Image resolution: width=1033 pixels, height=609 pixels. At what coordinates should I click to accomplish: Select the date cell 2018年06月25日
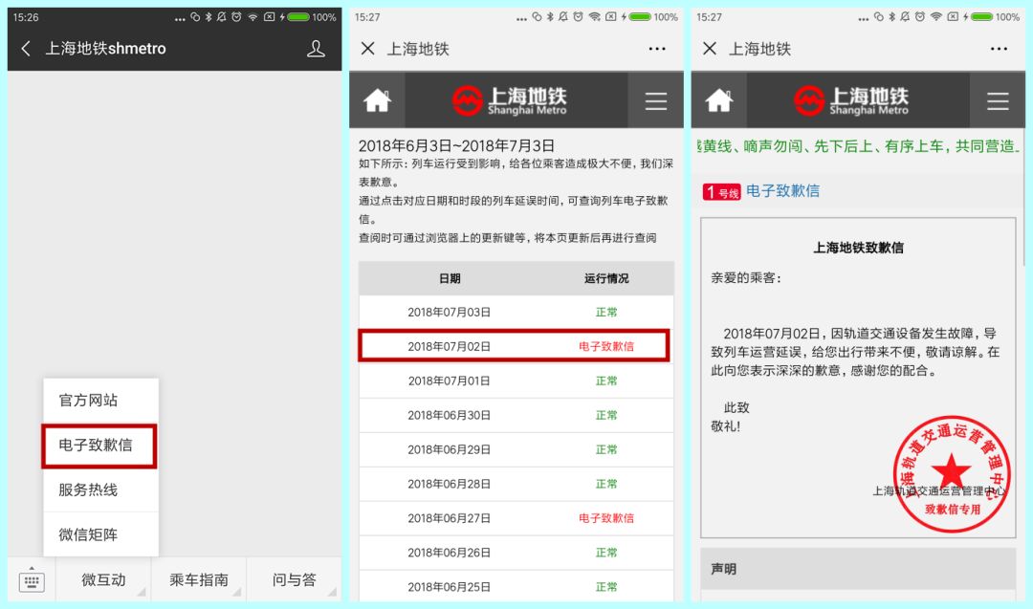[450, 587]
